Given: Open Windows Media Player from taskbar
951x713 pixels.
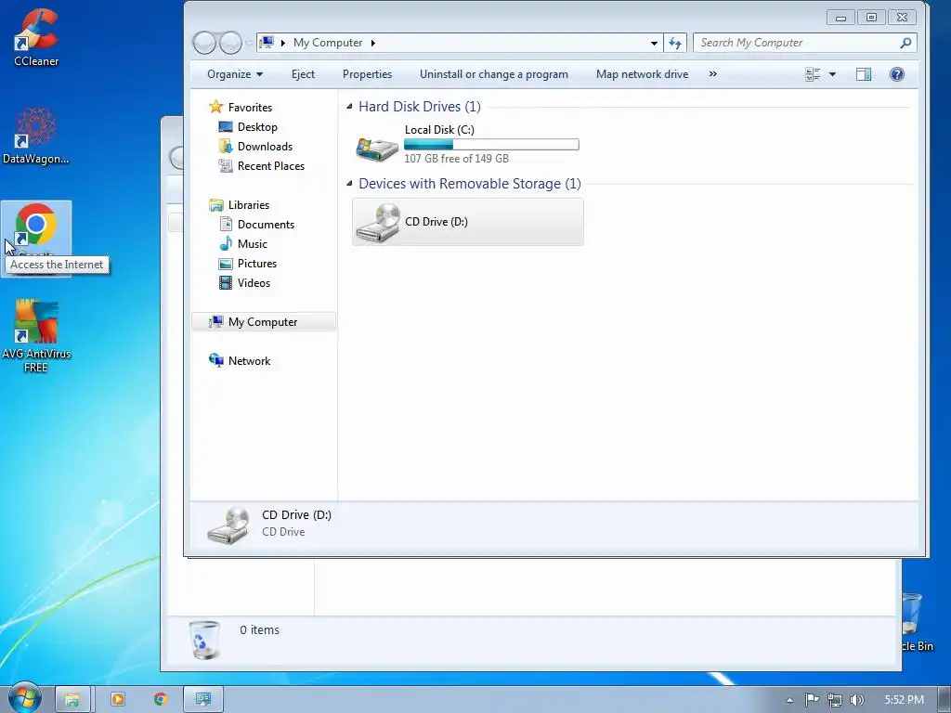Looking at the screenshot, I should 118,699.
